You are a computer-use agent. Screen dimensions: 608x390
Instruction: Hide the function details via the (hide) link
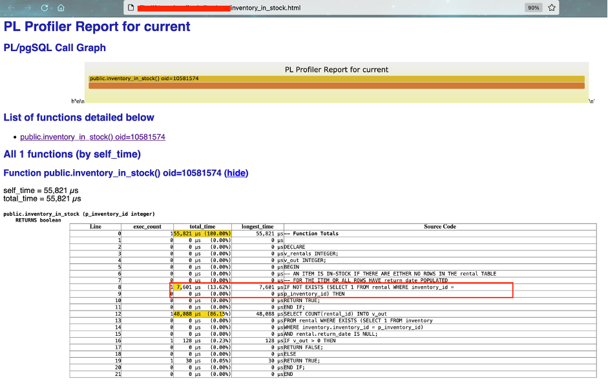point(238,172)
